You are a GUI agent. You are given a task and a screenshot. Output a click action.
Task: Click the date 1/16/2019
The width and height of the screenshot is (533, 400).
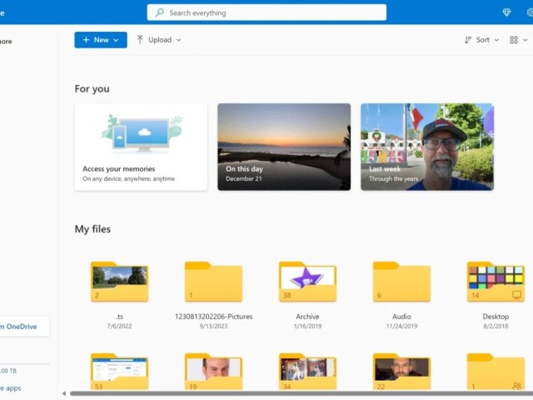click(x=307, y=326)
